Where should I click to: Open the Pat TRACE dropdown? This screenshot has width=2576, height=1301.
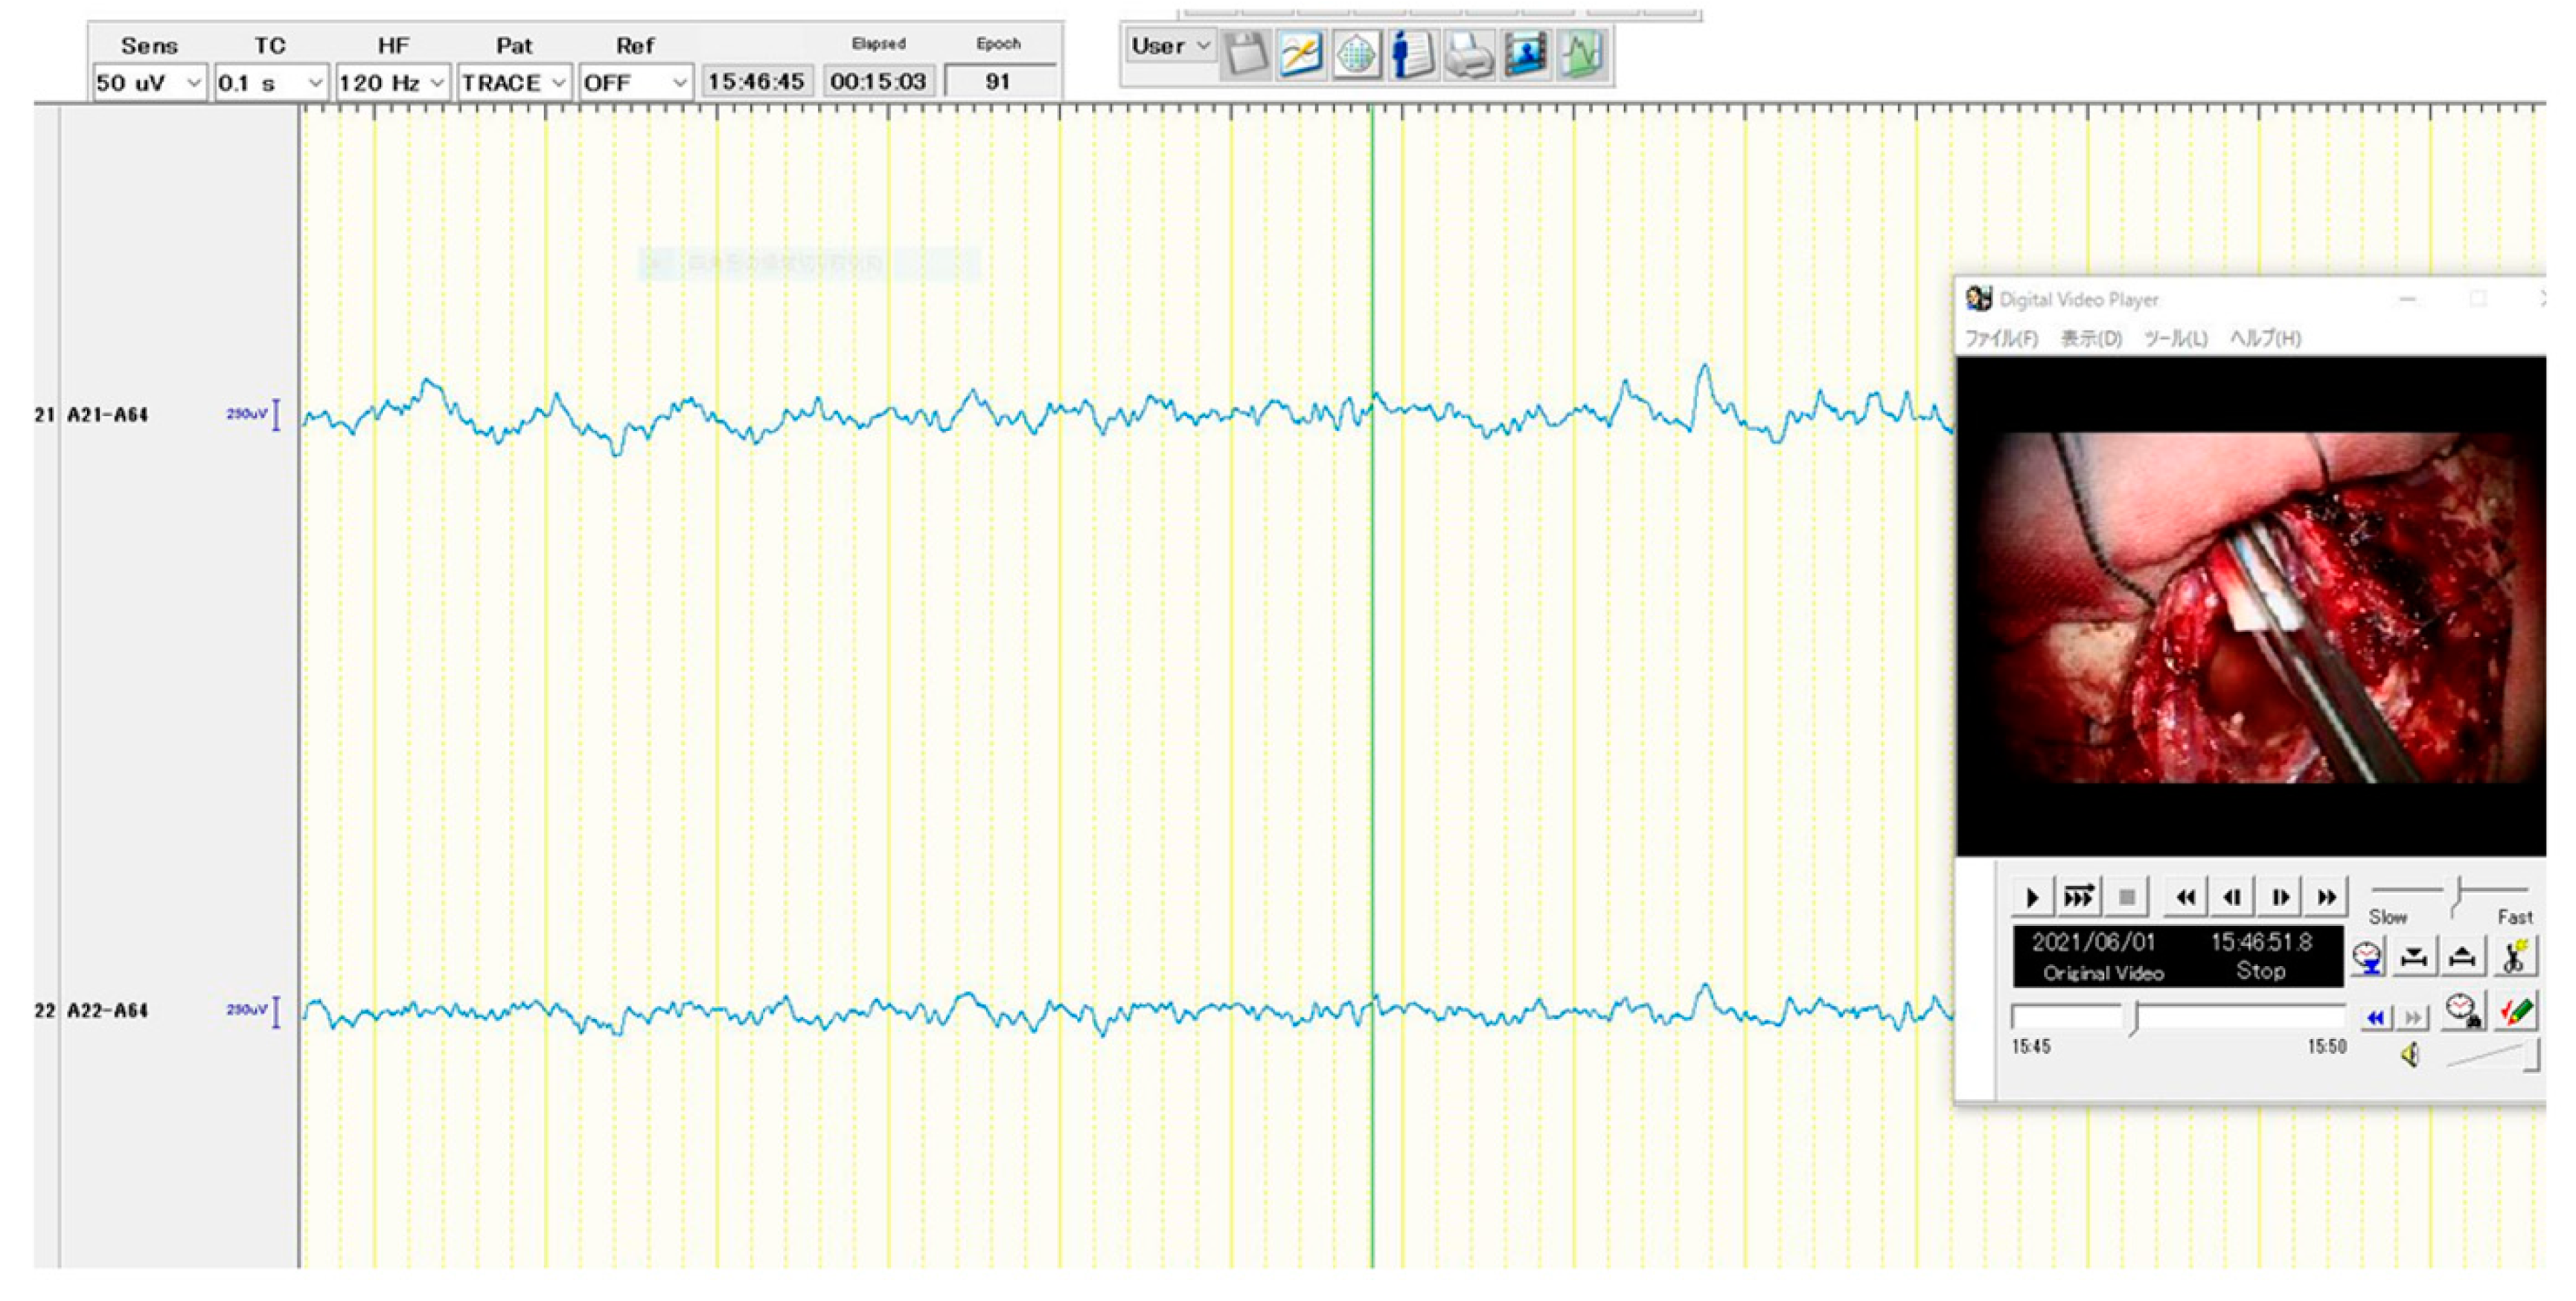click(x=514, y=82)
